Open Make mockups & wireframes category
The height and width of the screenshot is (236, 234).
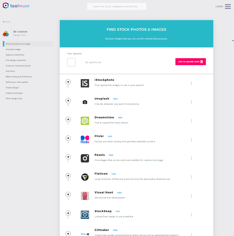(19, 77)
